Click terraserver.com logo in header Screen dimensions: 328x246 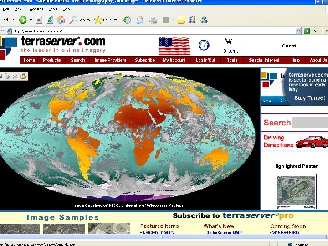(63, 44)
